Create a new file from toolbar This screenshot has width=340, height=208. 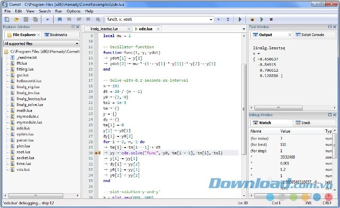point(7,20)
